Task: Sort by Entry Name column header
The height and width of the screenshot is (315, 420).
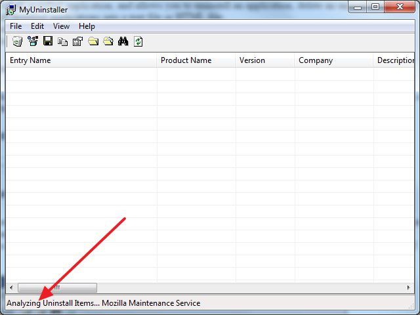Action: 81,60
